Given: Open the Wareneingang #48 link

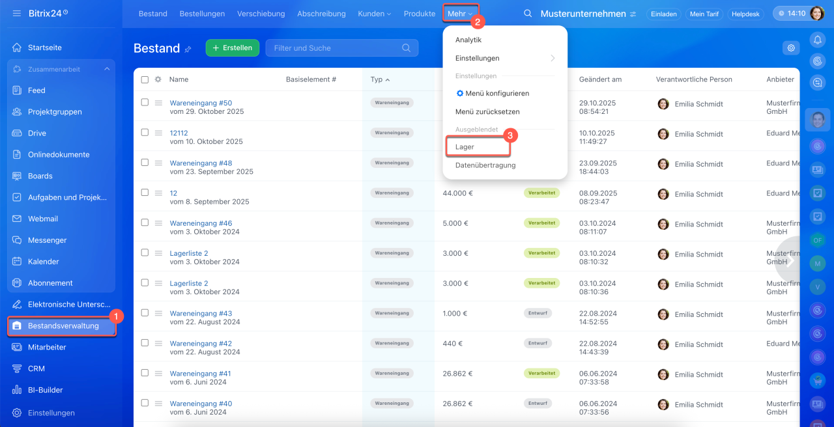Looking at the screenshot, I should 201,163.
